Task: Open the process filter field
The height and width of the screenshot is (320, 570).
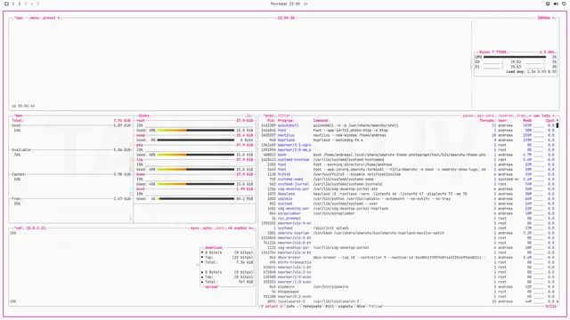Action: click(284, 116)
